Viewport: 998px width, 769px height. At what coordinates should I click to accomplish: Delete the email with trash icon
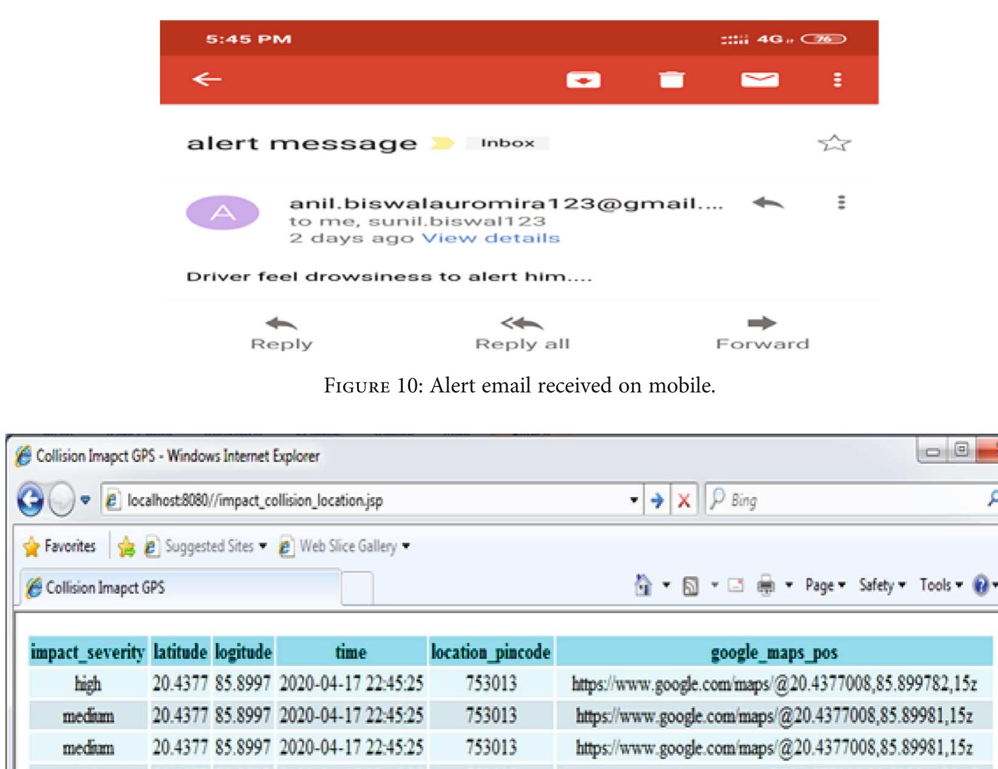coord(671,80)
